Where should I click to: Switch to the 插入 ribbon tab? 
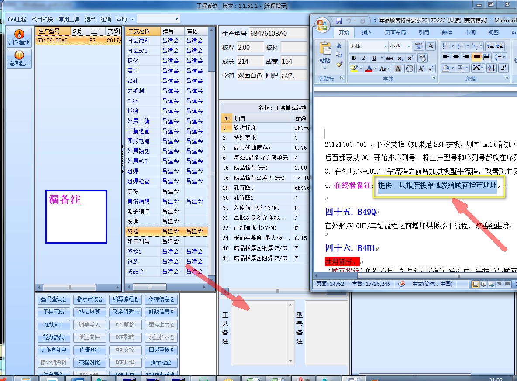click(x=367, y=32)
